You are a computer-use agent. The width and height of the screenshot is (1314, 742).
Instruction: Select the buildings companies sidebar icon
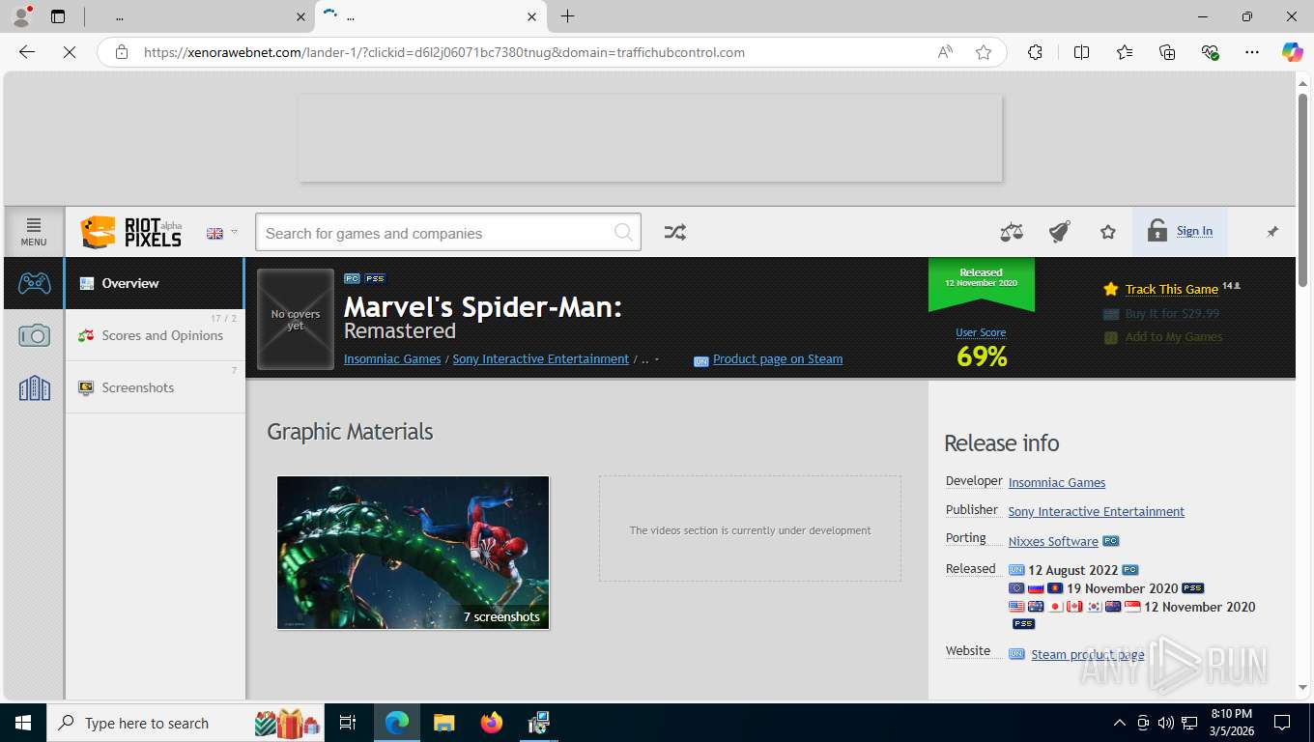[x=35, y=388]
